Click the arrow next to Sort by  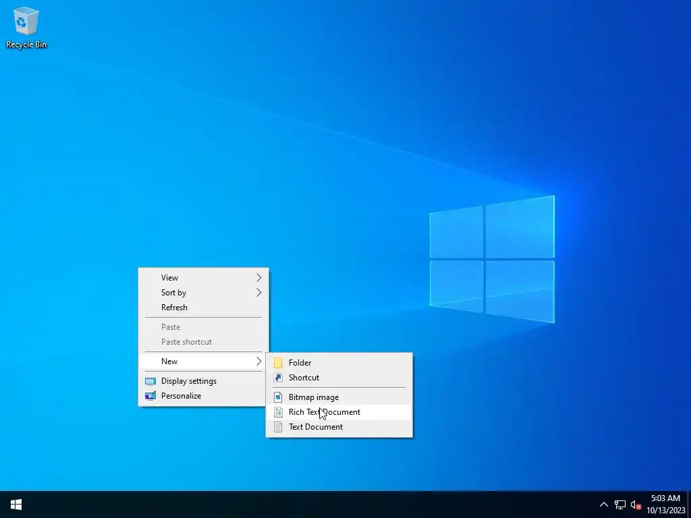258,293
